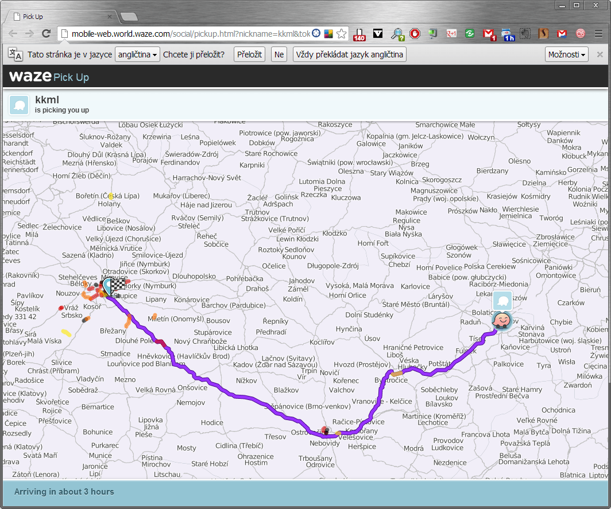Viewport: 611px width, 509px height.
Task: Click the kkml chat bubble avatar in the header
Action: [19, 105]
